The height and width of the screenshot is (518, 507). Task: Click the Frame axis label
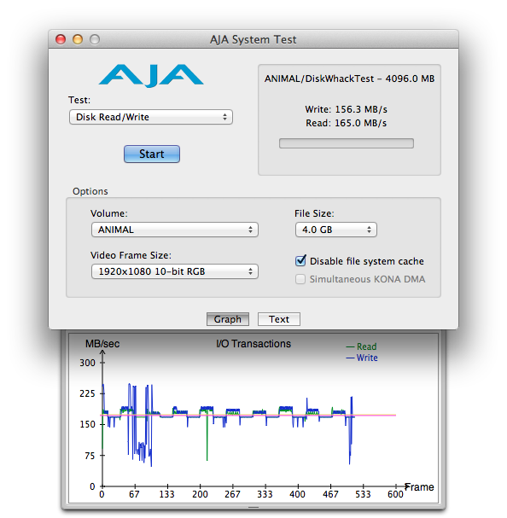pos(419,487)
